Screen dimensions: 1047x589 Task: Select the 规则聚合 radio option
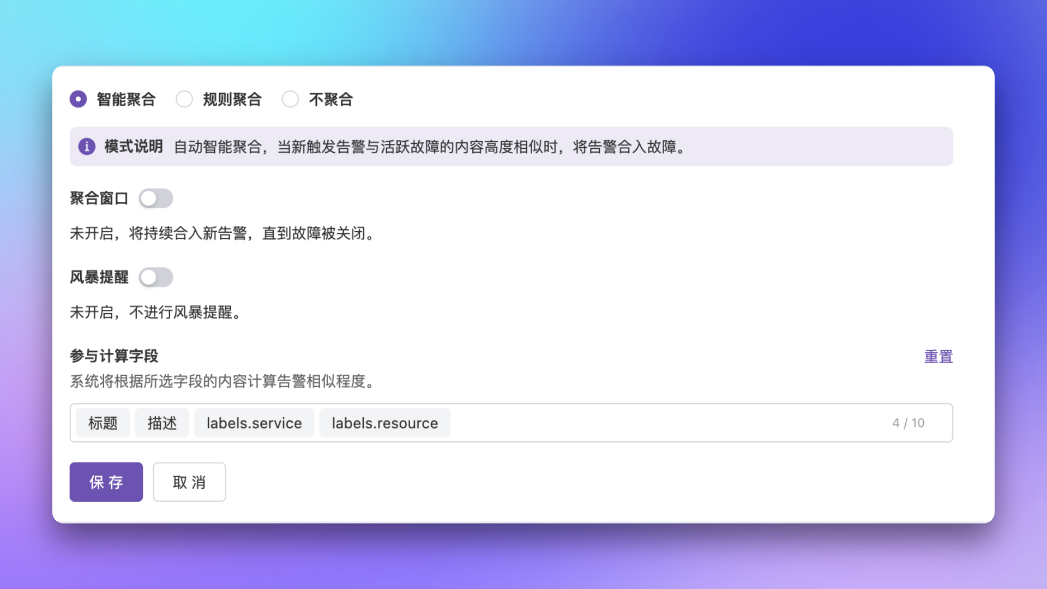tap(184, 99)
